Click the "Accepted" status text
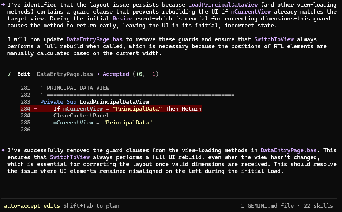This screenshot has width=342, height=212. pyautogui.click(x=116, y=74)
